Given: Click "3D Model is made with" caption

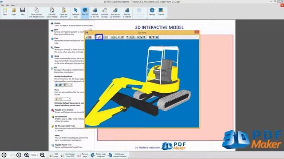Looking at the screenshot, I should [148, 148].
